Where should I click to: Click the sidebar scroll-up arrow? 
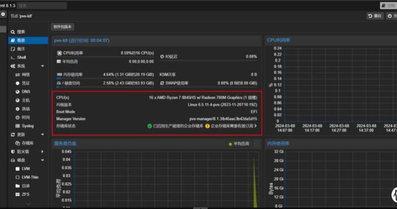[x=28, y=25]
